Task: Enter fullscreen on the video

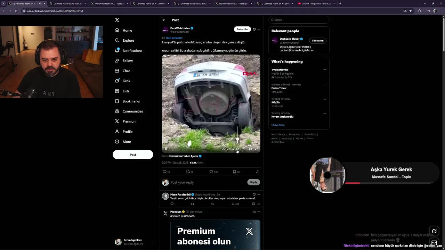Action: (257, 149)
